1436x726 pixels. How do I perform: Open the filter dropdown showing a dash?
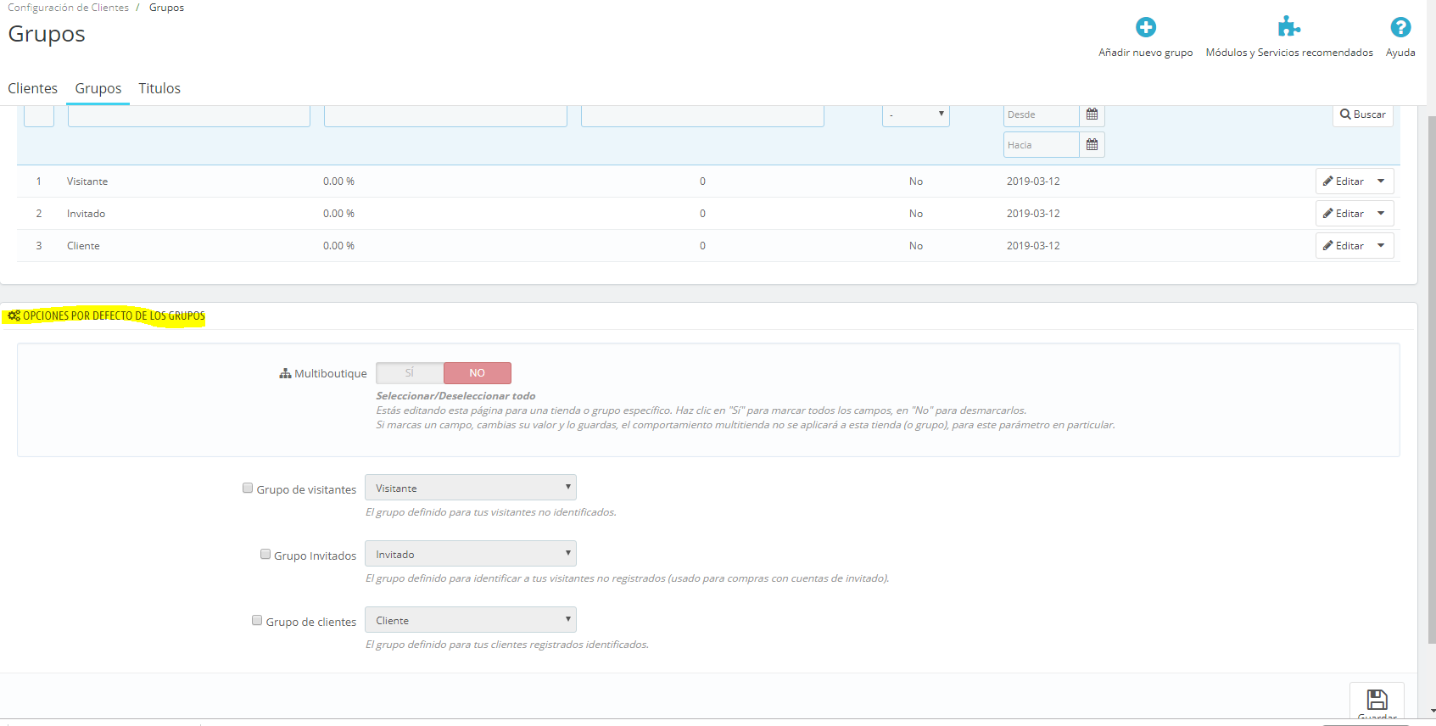pyautogui.click(x=916, y=115)
